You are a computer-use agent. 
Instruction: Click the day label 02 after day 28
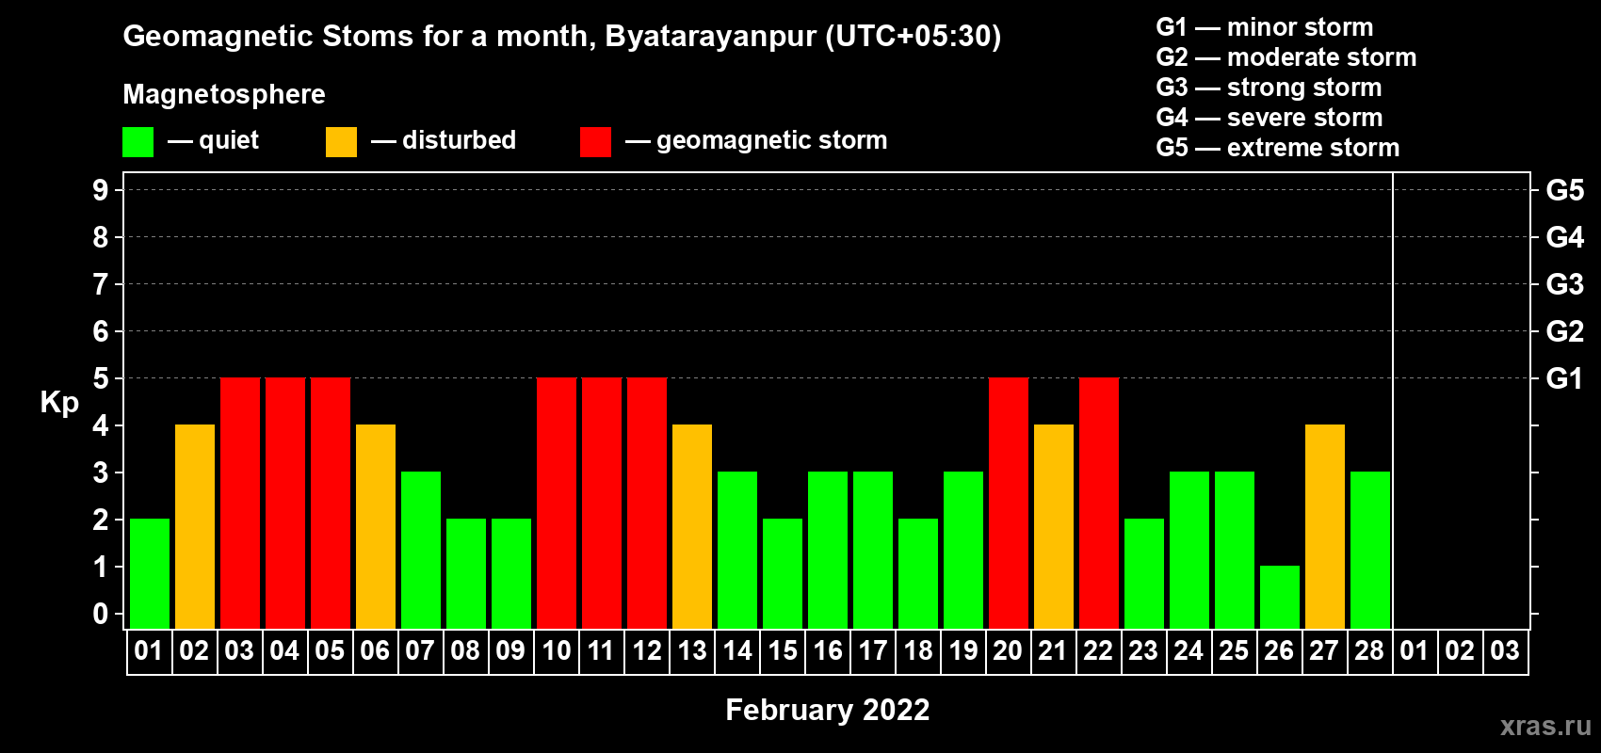[x=1460, y=650]
